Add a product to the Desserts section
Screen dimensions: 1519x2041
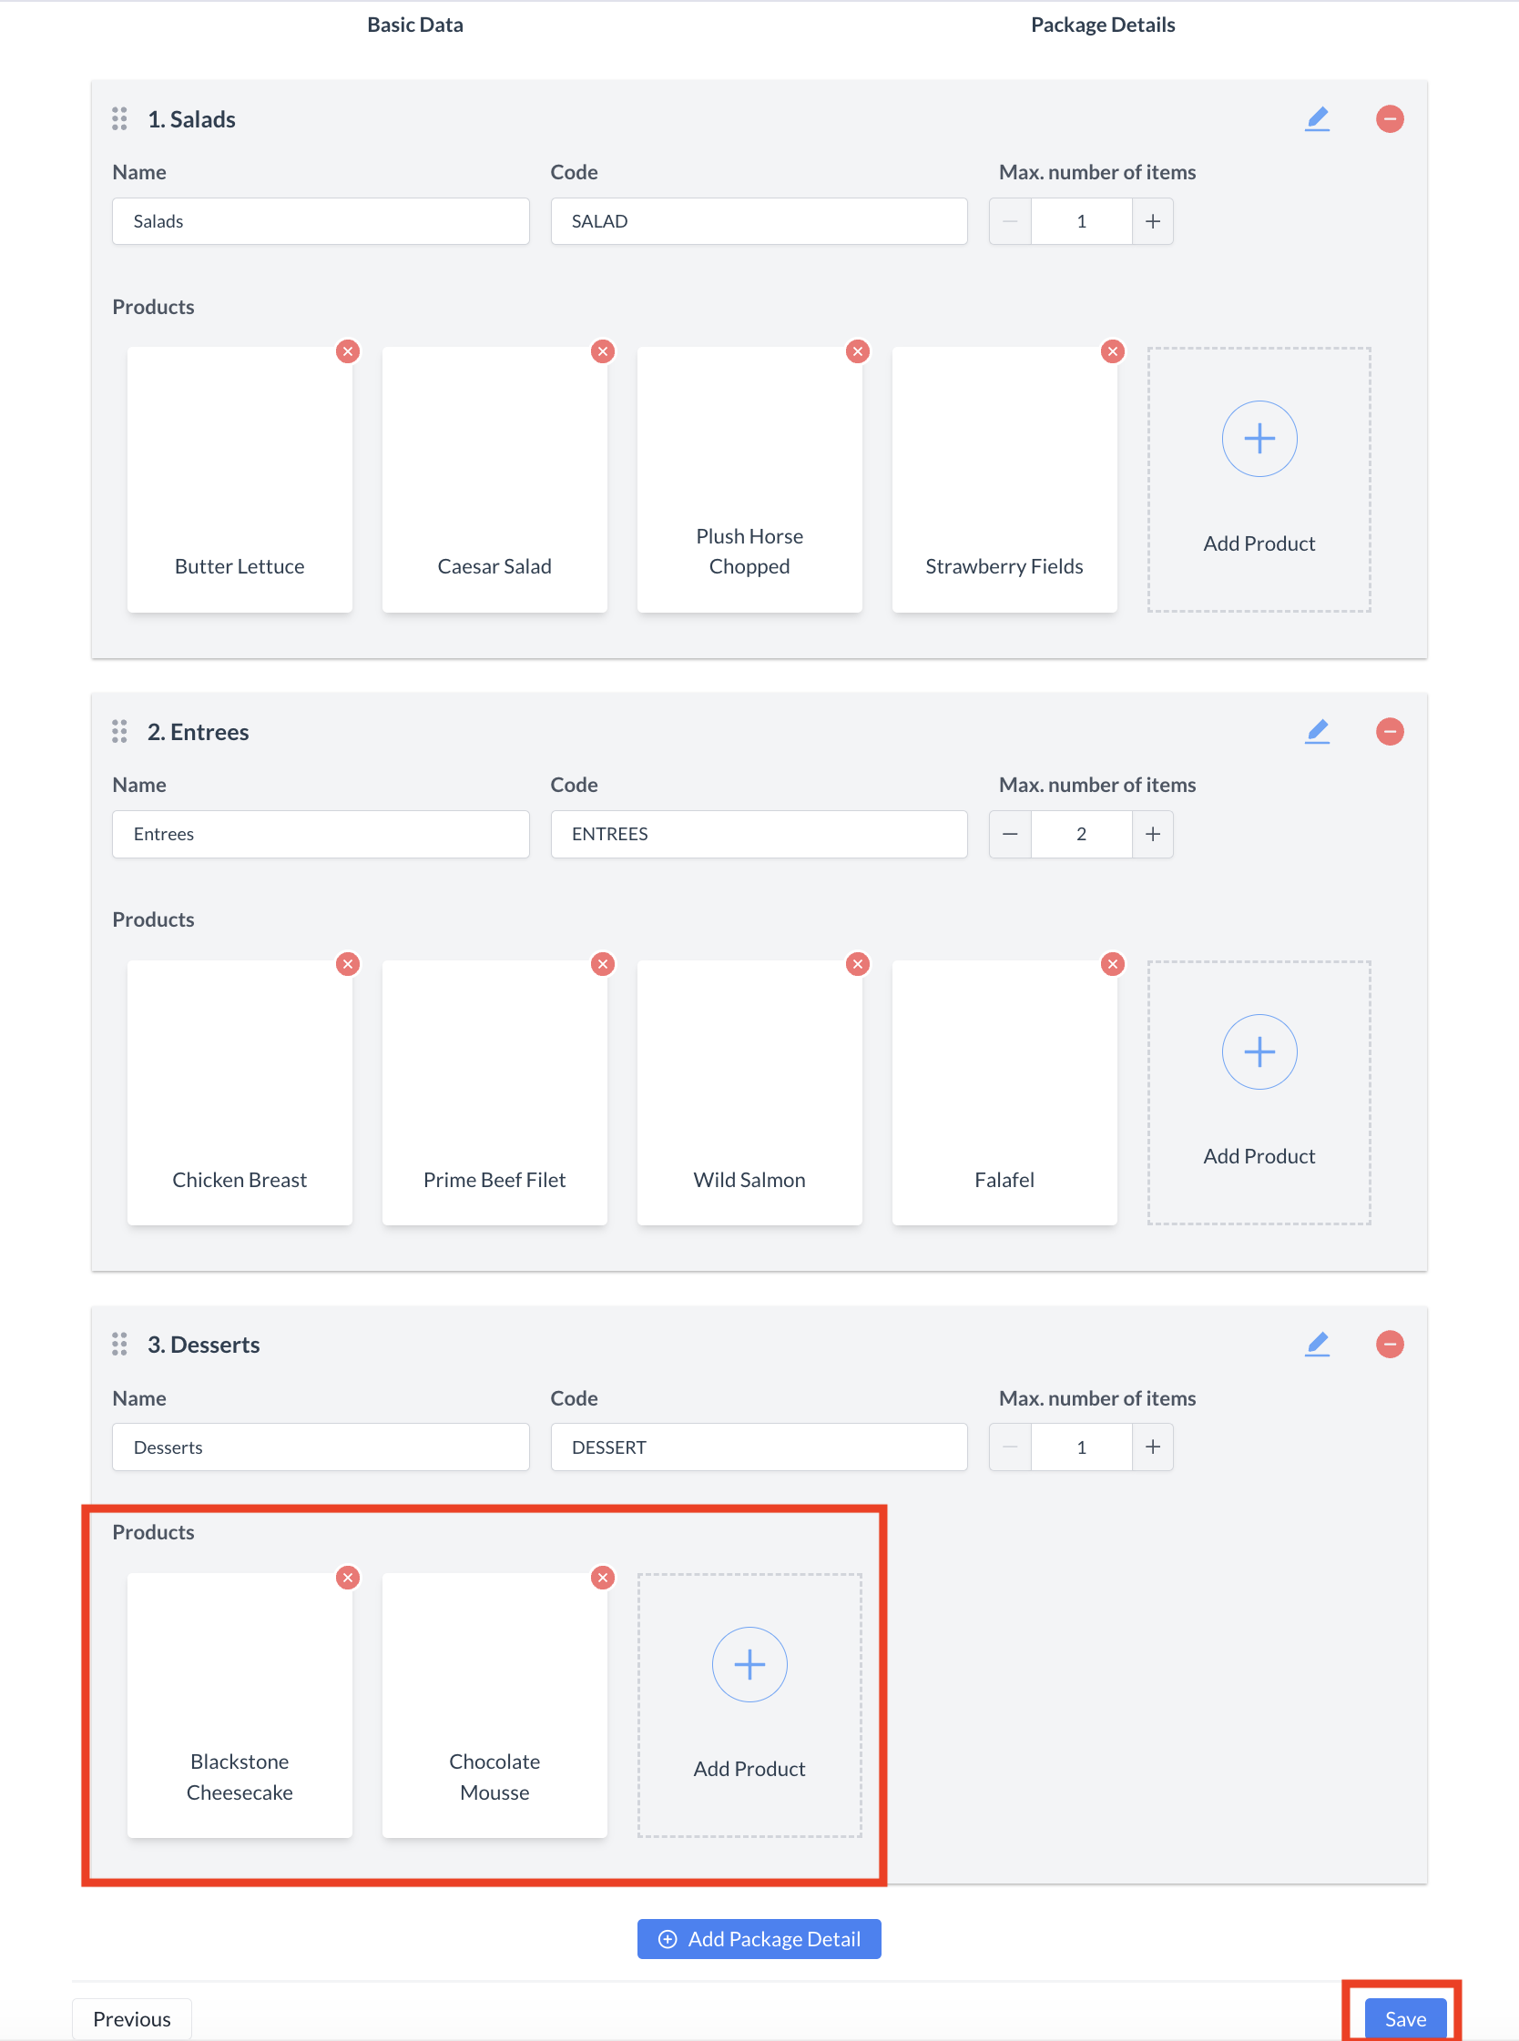point(749,1705)
